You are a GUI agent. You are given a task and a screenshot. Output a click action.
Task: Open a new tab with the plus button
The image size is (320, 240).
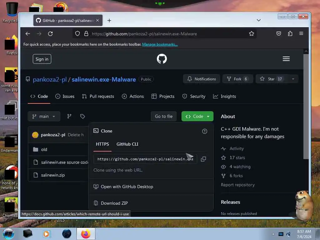pyautogui.click(x=109, y=20)
